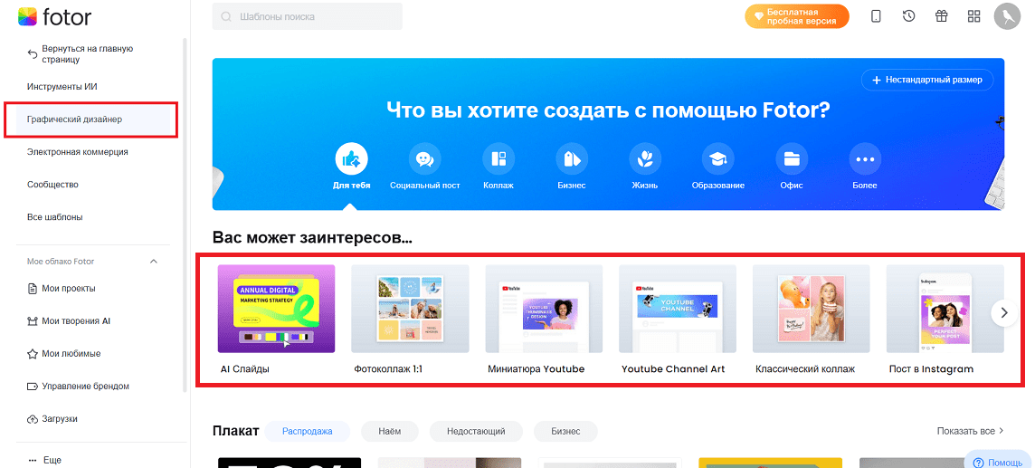This screenshot has width=1035, height=468.
Task: Select the 'Образование' graduation cap icon
Action: (718, 159)
